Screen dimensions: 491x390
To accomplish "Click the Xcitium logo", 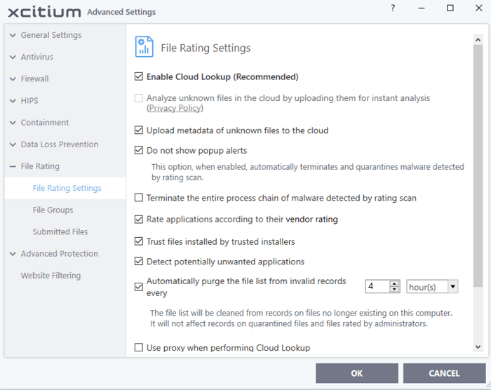I will point(44,12).
